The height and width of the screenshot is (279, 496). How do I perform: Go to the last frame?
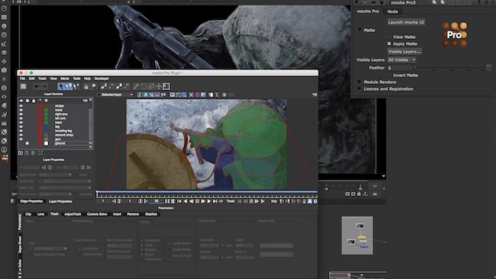point(214,201)
